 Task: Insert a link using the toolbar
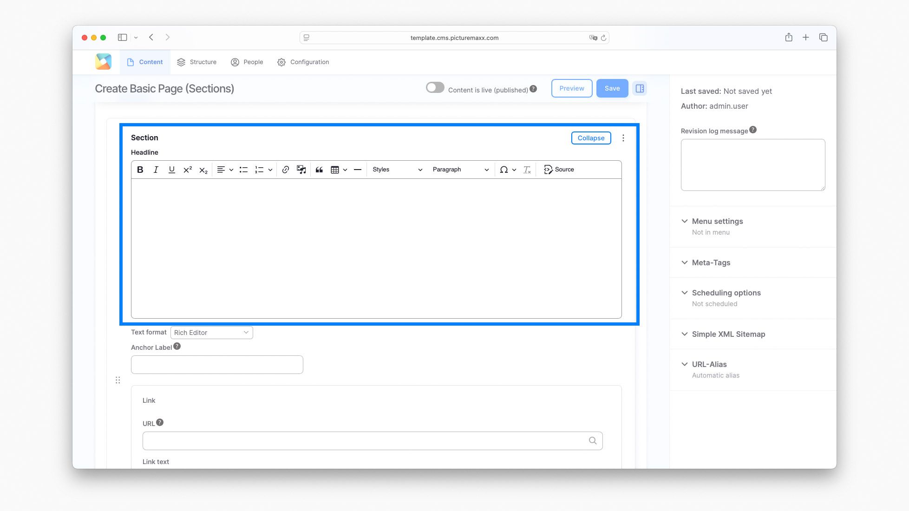pyautogui.click(x=285, y=170)
